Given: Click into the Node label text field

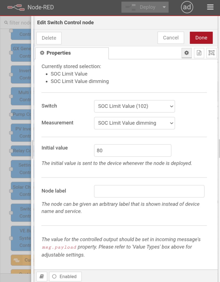Looking at the screenshot, I should (149, 191).
